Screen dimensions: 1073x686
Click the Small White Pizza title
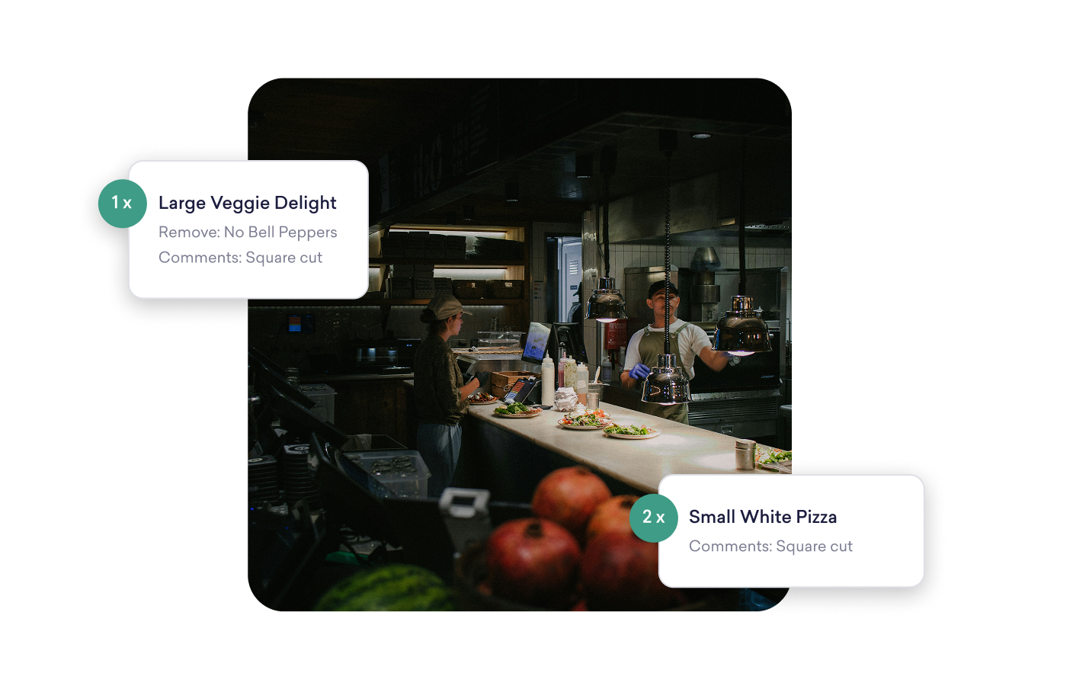click(762, 517)
